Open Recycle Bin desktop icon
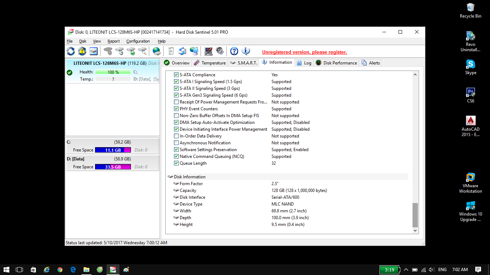 pyautogui.click(x=471, y=10)
